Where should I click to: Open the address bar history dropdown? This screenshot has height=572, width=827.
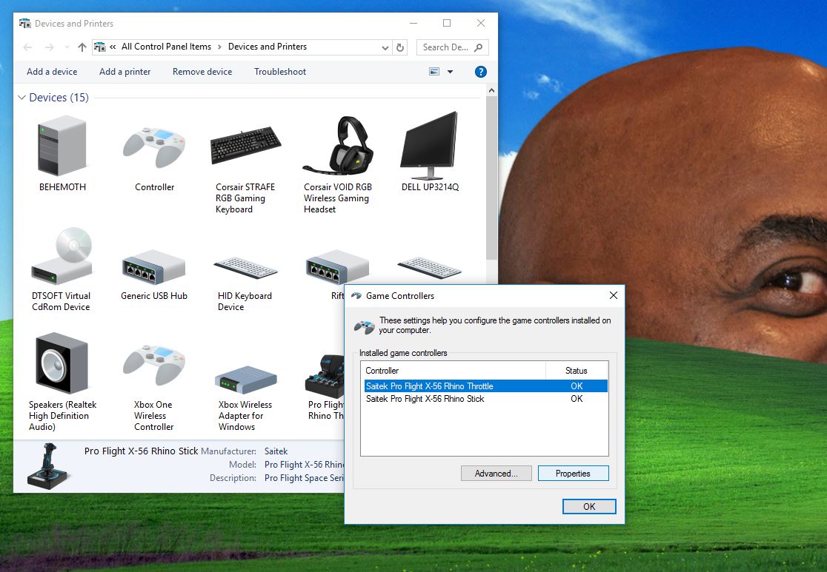385,47
